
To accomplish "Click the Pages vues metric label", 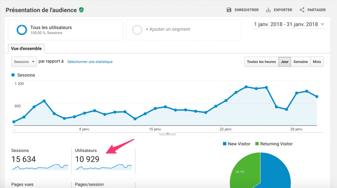I will click(22, 184).
